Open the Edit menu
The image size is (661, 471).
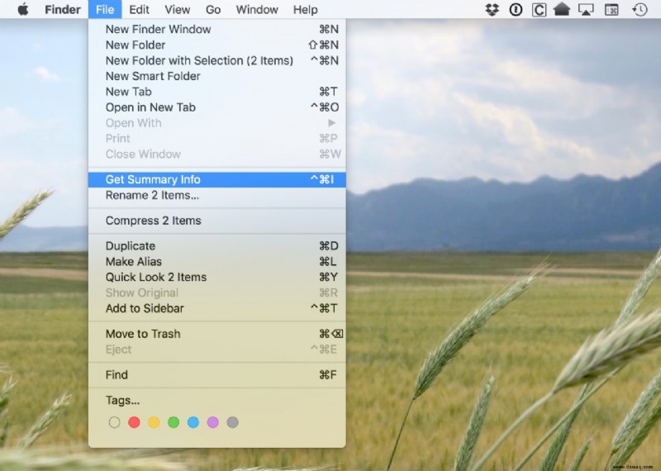[139, 9]
